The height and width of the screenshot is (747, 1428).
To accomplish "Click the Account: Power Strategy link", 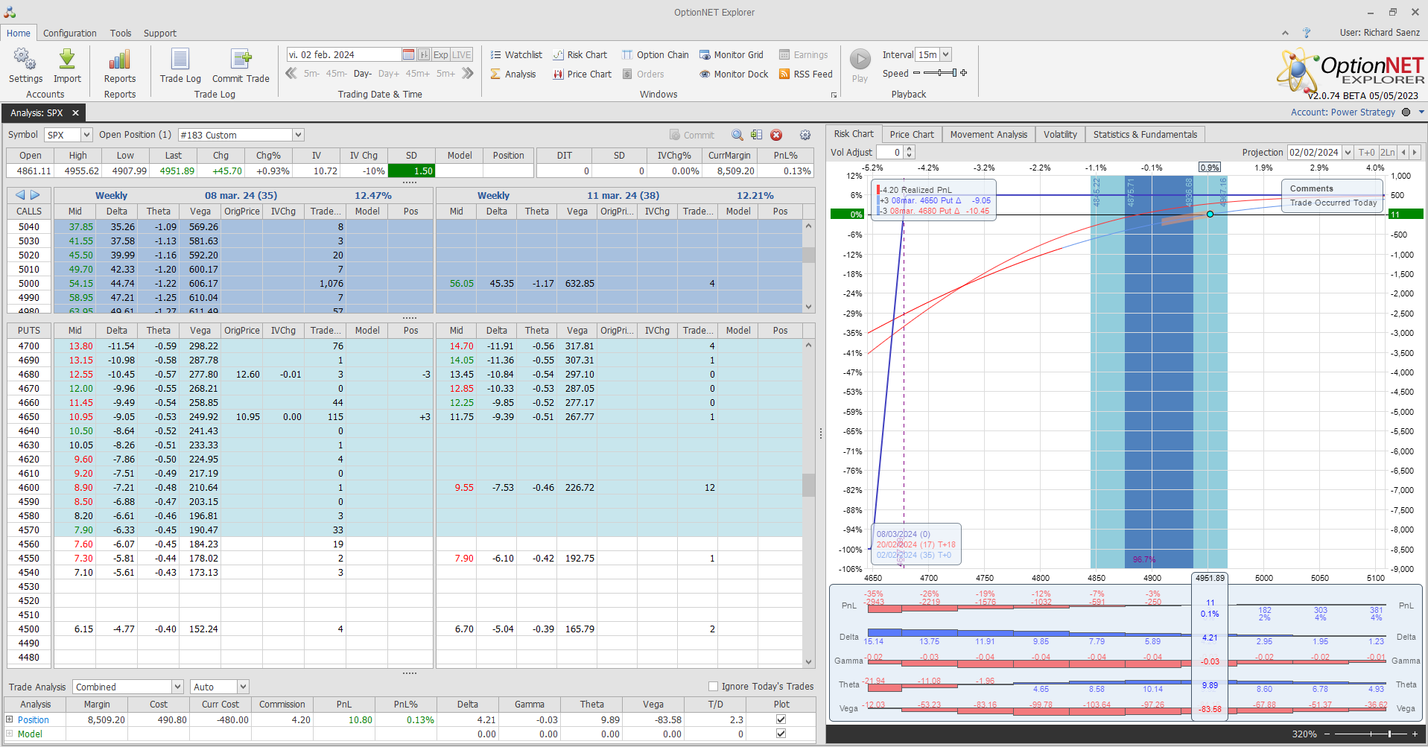I will pos(1343,112).
